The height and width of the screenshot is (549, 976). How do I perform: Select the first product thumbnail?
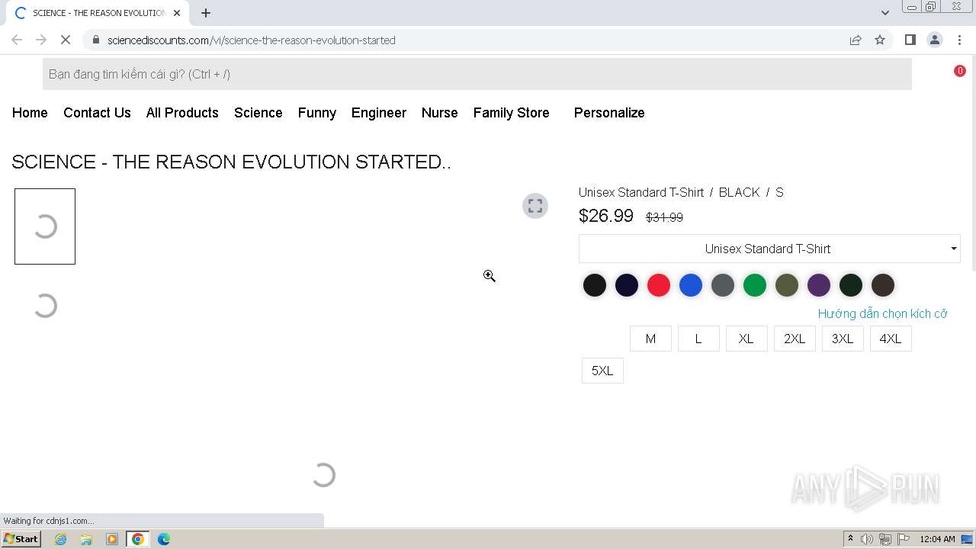[45, 226]
